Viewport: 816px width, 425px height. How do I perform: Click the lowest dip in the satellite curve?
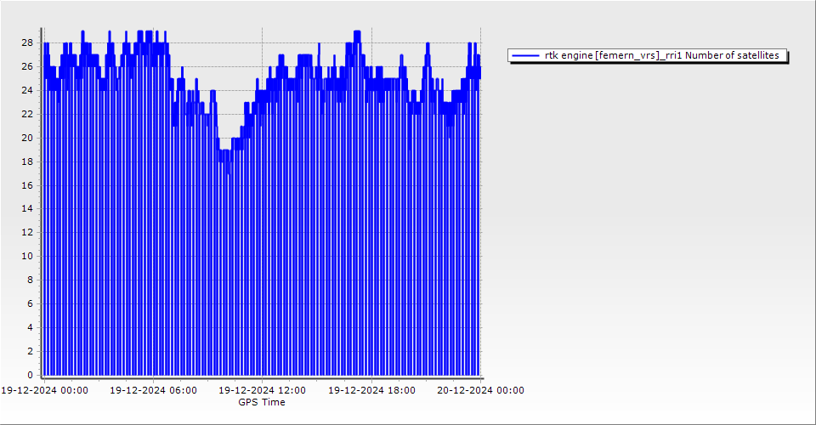tap(228, 173)
